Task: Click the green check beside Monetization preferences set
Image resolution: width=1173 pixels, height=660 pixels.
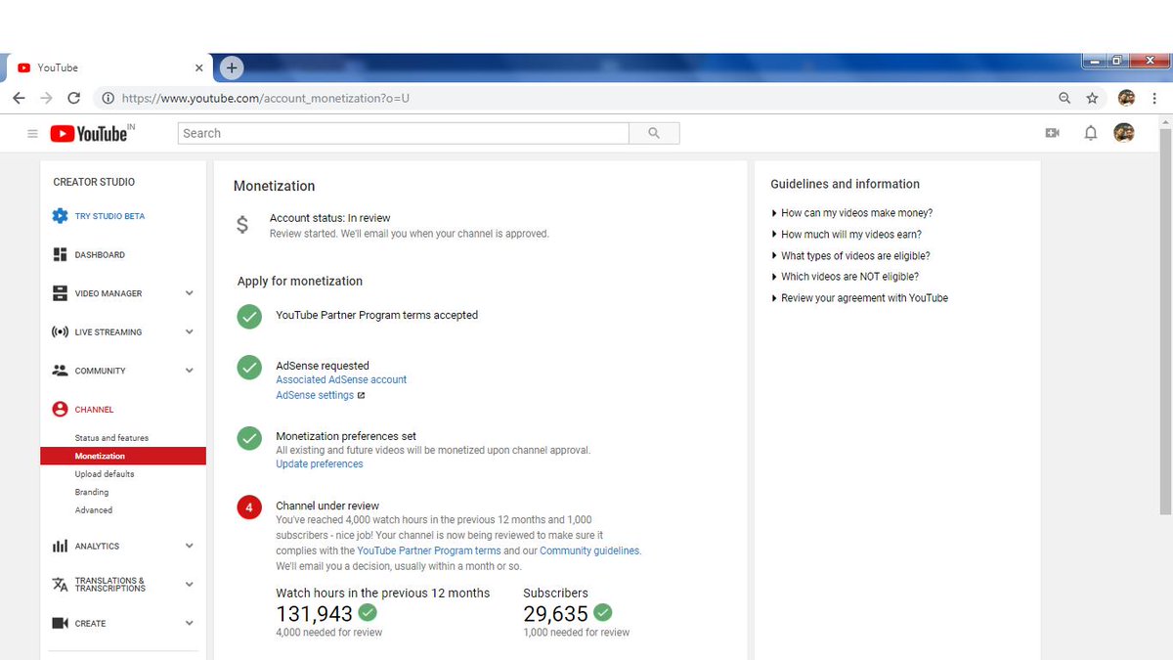Action: pos(249,438)
